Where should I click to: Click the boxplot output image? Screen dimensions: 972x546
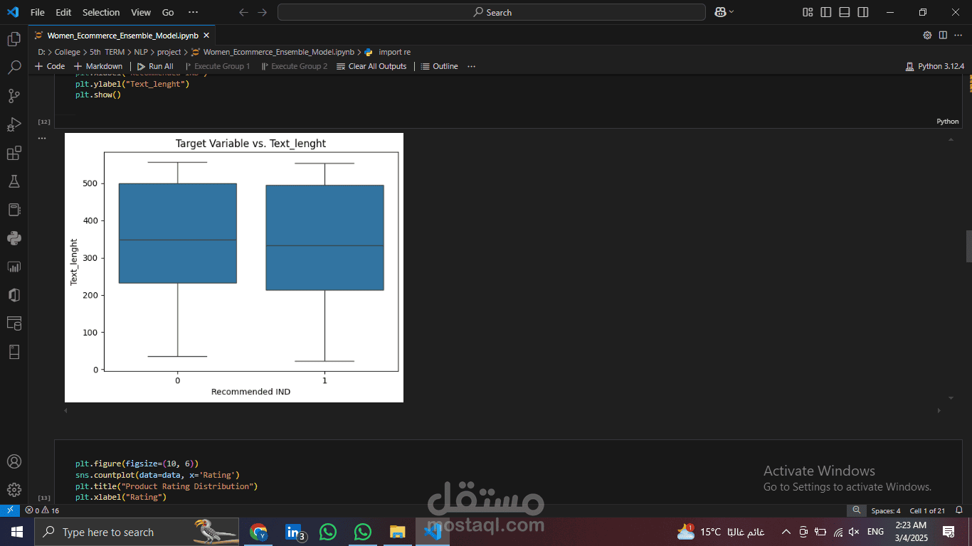[x=234, y=267]
